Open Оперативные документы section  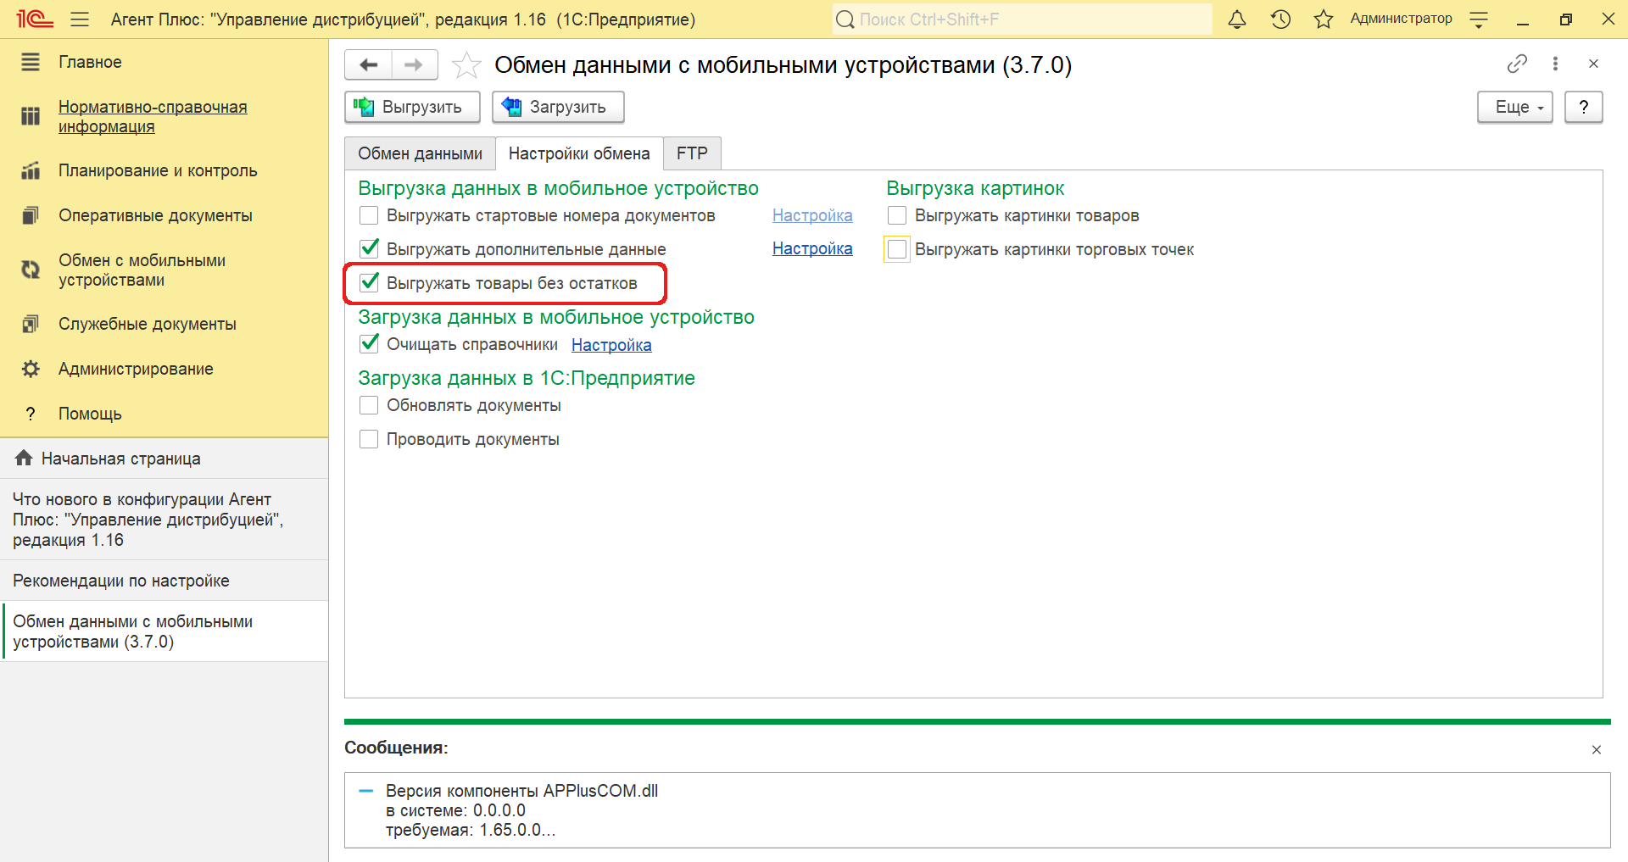pos(155,215)
